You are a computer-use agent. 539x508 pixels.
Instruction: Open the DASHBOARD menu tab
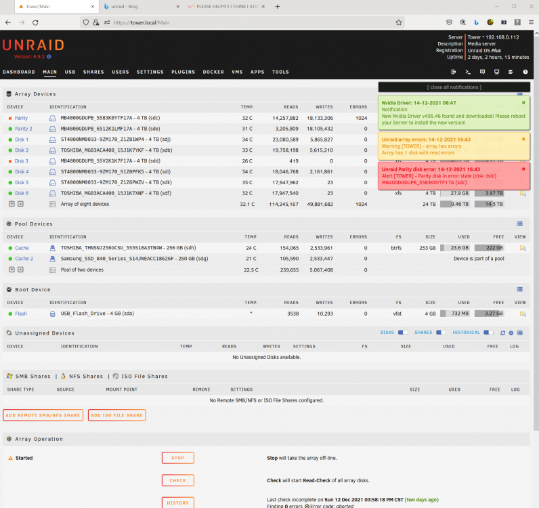(x=19, y=72)
